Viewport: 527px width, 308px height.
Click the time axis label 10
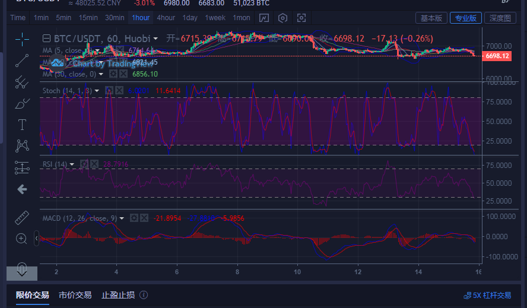point(297,272)
